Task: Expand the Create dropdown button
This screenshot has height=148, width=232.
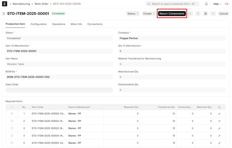Action: coord(149,14)
